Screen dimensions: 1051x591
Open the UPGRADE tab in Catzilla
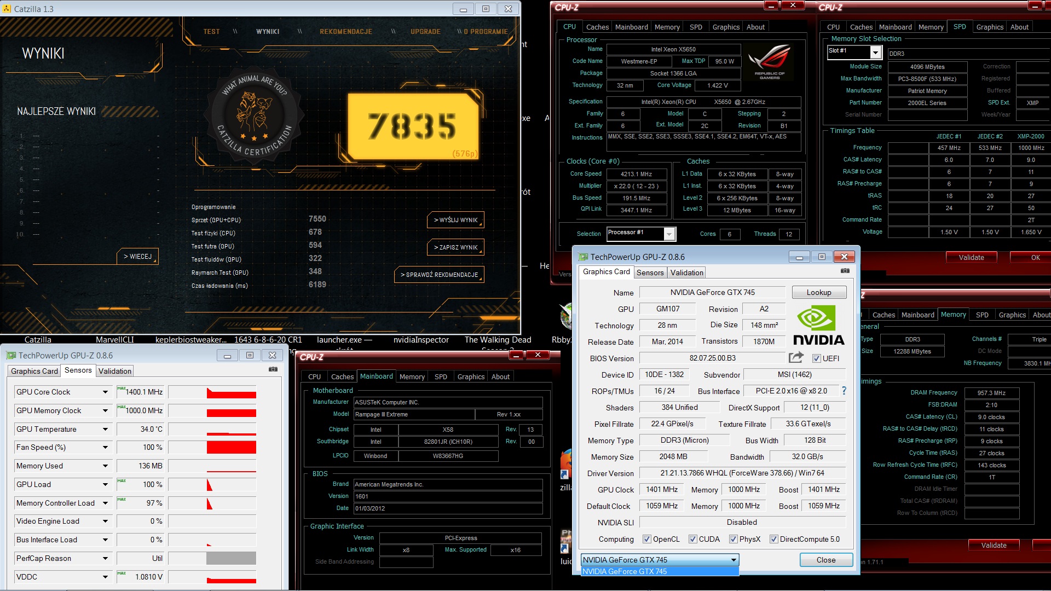click(x=425, y=32)
